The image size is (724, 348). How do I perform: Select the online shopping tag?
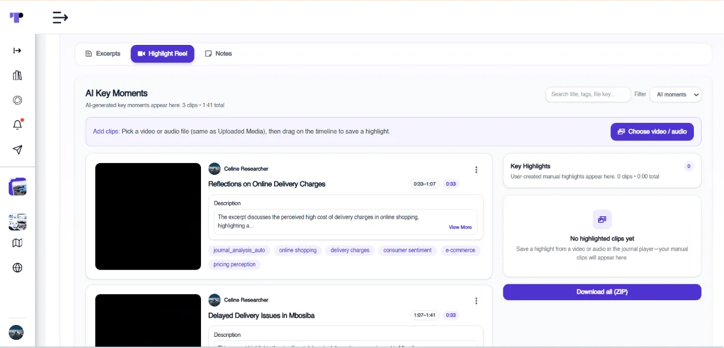click(x=298, y=251)
